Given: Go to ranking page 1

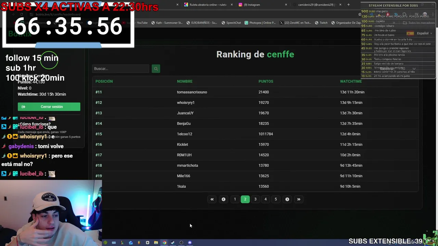Looking at the screenshot, I should [x=235, y=199].
